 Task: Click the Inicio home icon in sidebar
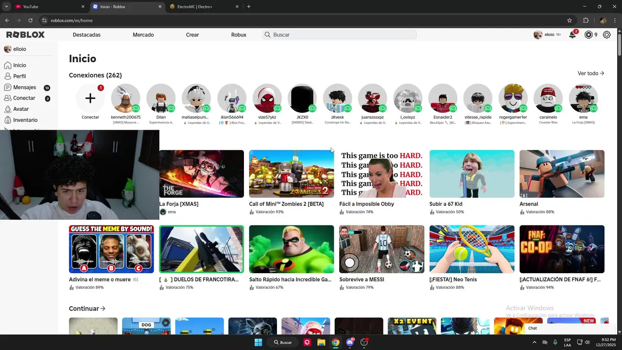click(8, 65)
